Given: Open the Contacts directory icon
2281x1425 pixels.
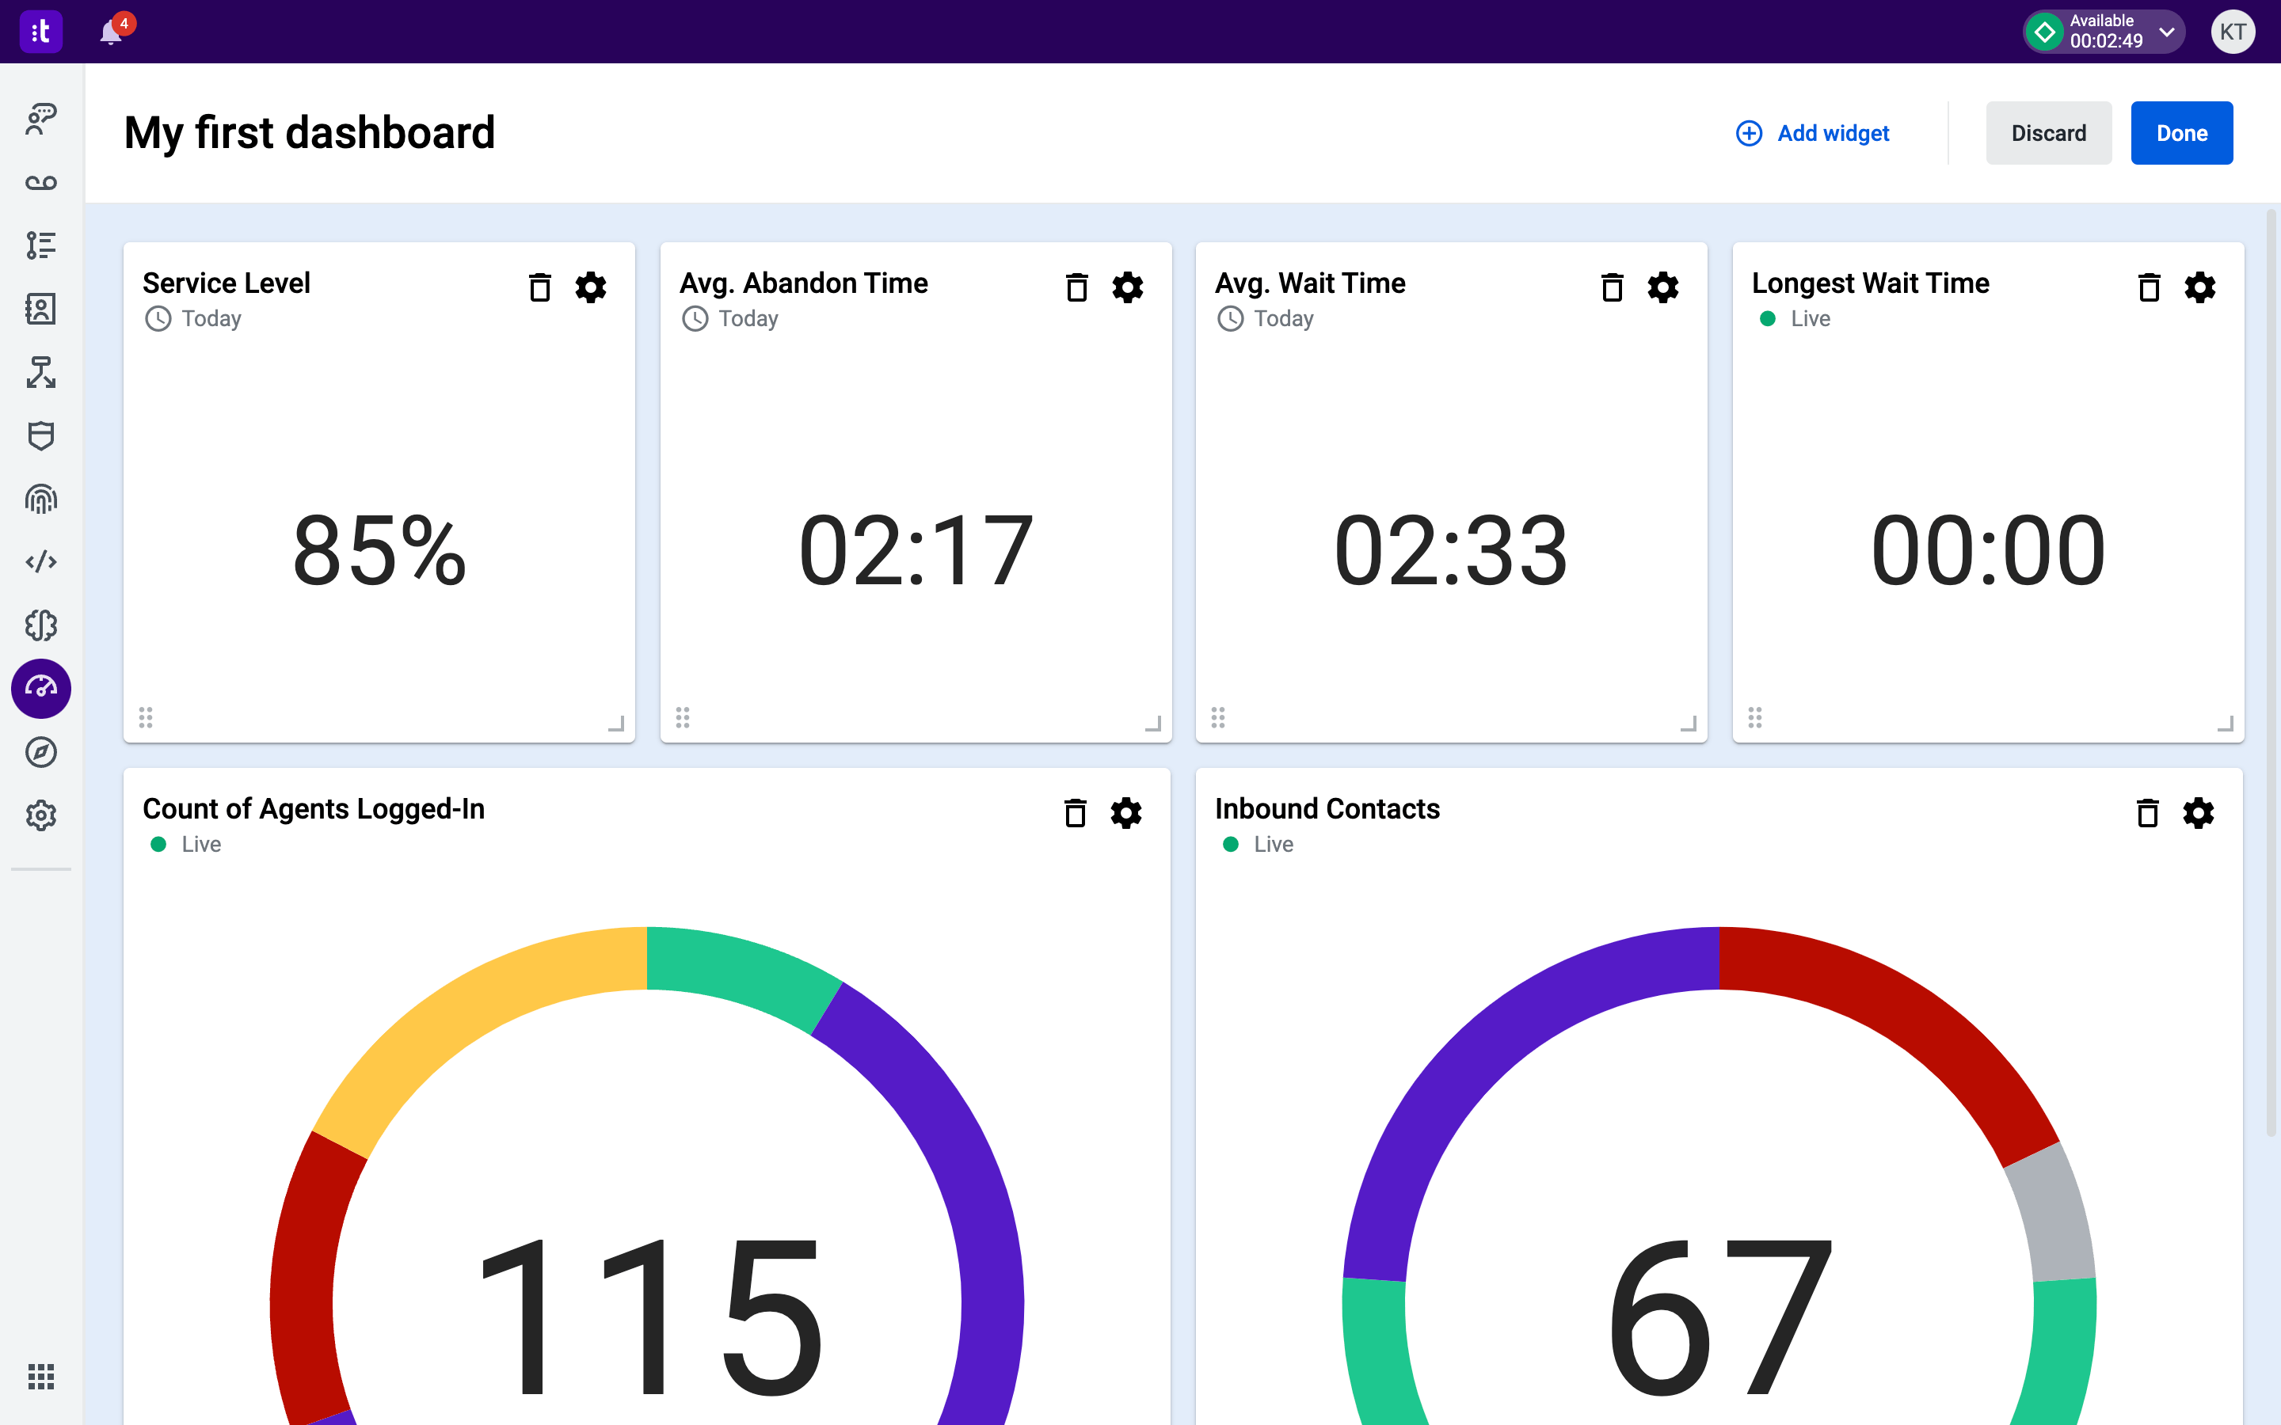Looking at the screenshot, I should 40,309.
